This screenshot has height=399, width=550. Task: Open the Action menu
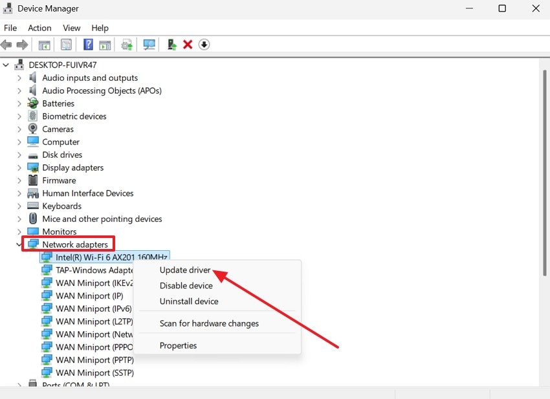39,28
